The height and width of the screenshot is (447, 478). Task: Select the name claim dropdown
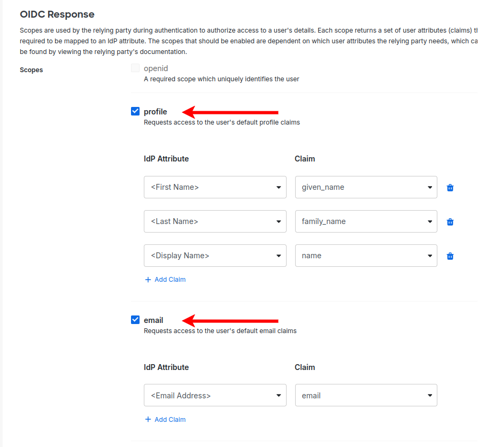coord(366,256)
